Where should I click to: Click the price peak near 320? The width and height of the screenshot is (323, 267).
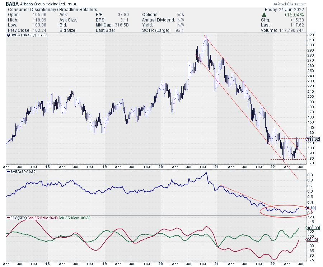pyautogui.click(x=205, y=37)
